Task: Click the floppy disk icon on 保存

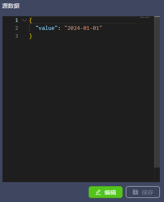Action: (135, 192)
